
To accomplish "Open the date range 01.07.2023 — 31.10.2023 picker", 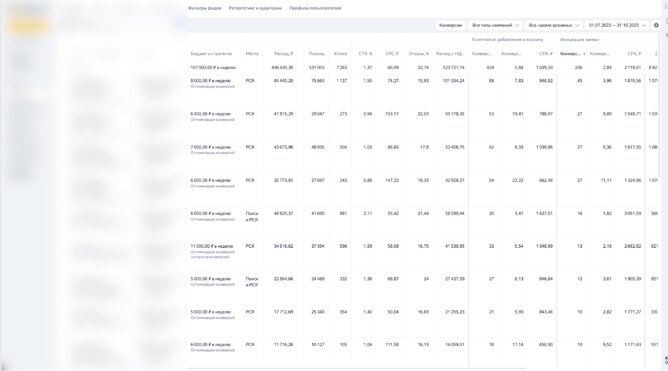I will (617, 25).
